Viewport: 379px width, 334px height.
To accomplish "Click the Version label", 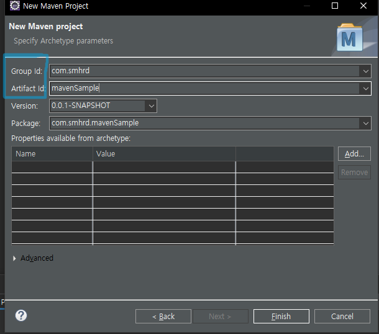I will [24, 106].
